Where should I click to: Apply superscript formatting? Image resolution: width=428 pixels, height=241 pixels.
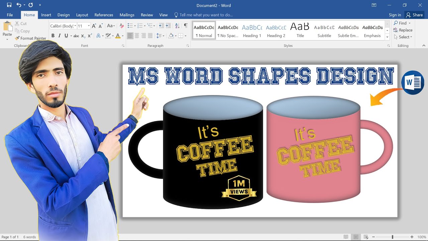pos(90,36)
